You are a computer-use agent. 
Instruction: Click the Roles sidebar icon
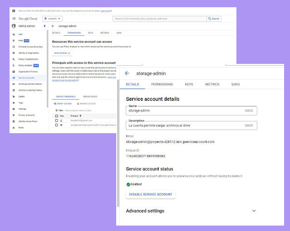click(14, 128)
